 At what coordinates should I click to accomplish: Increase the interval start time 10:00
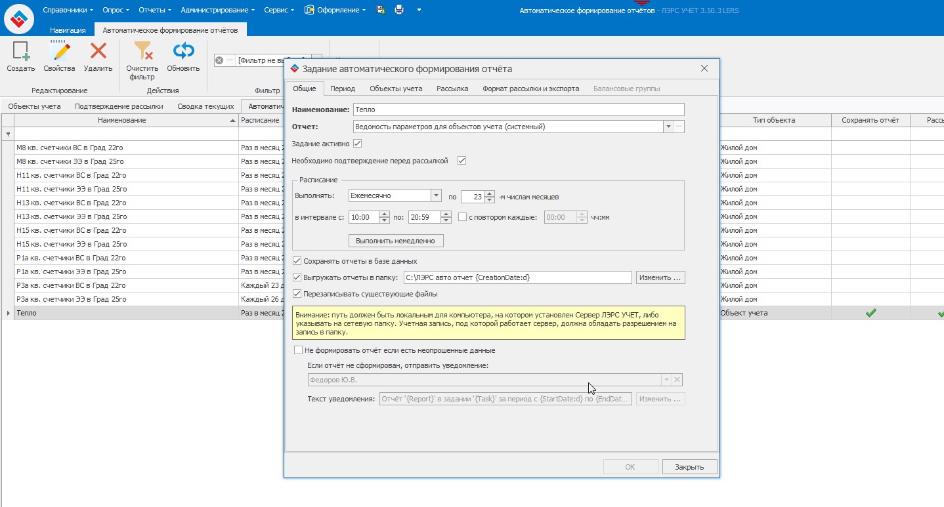coord(385,214)
